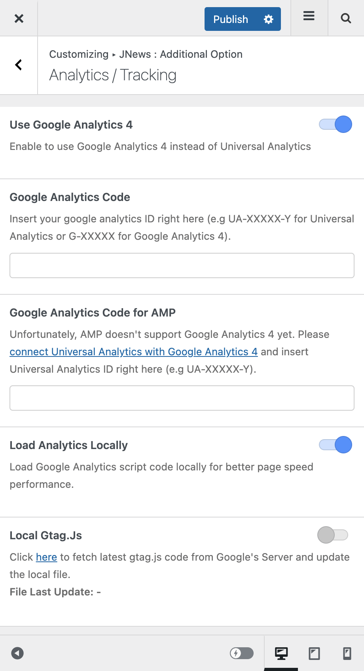
Task: Switch to desktop preview icon
Action: (281, 653)
